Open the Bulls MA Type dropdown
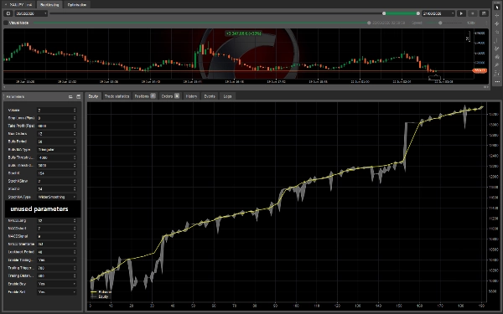 click(x=57, y=150)
